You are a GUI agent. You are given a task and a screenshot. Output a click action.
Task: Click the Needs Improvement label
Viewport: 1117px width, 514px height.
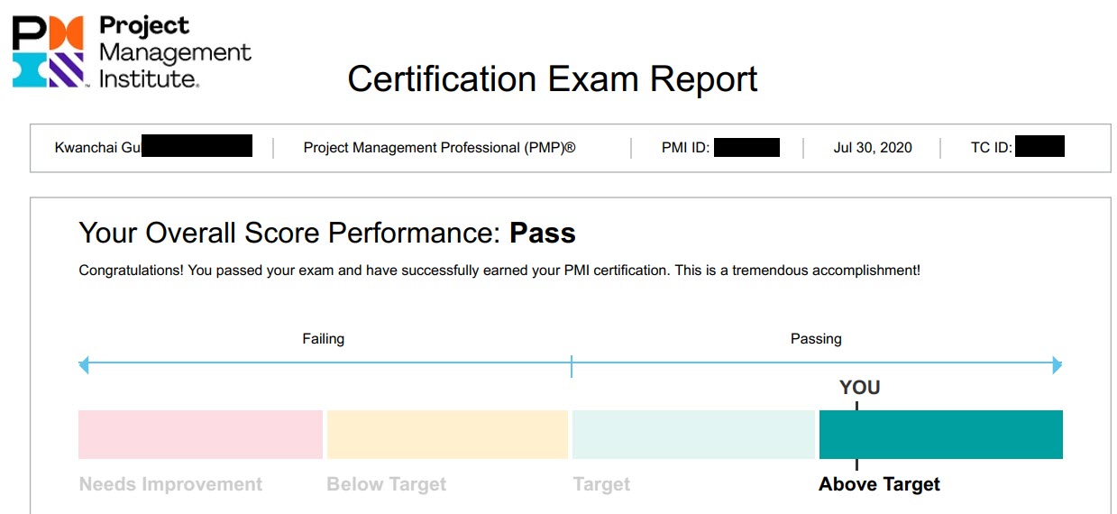pos(170,484)
